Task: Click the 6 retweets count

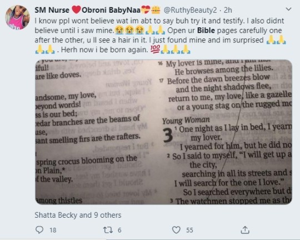Action: 119,230
